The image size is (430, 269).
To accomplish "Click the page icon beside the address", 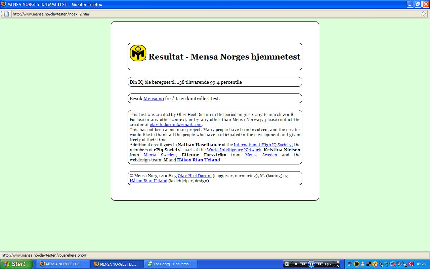I will pos(6,14).
